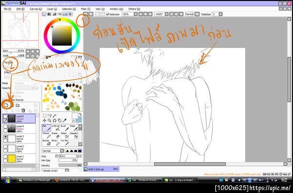Pick the Magic Wand tool
This screenshot has width=293, height=193.
point(54,116)
